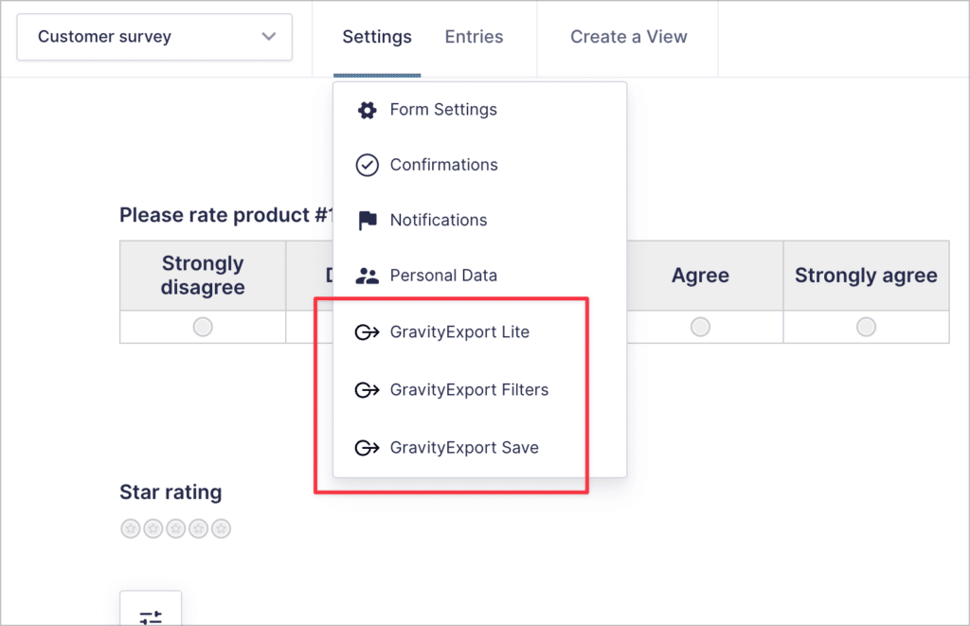Click the second star in Star rating

(x=153, y=528)
